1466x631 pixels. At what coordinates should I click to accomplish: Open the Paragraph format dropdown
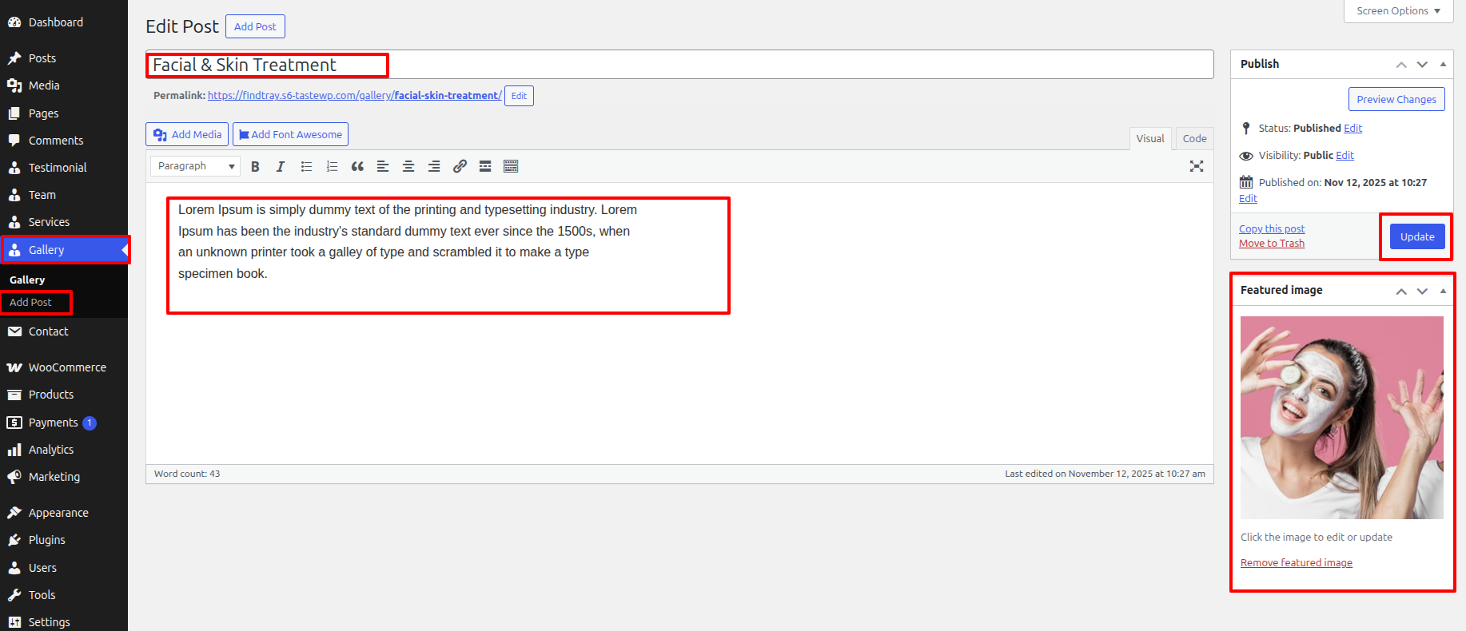point(196,166)
